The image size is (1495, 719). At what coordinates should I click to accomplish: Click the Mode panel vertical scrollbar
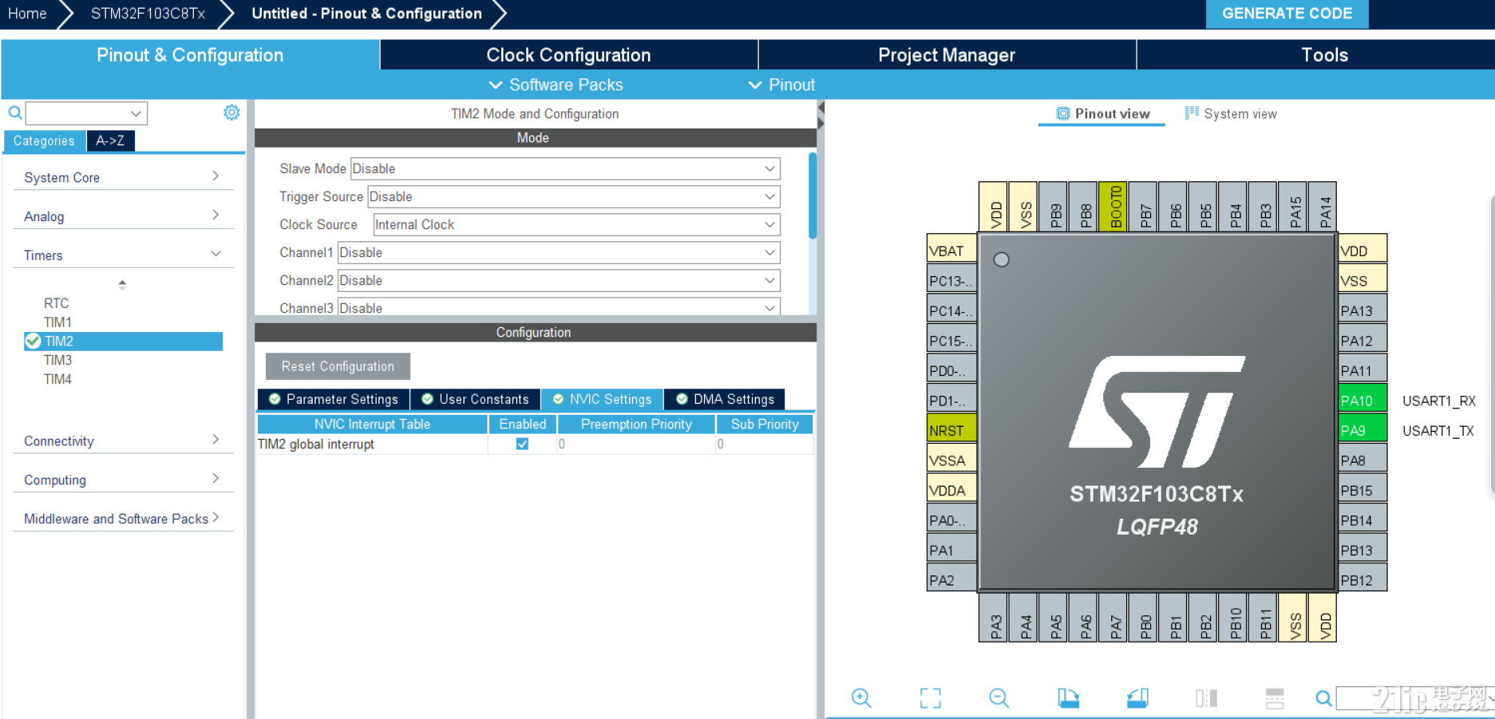813,196
